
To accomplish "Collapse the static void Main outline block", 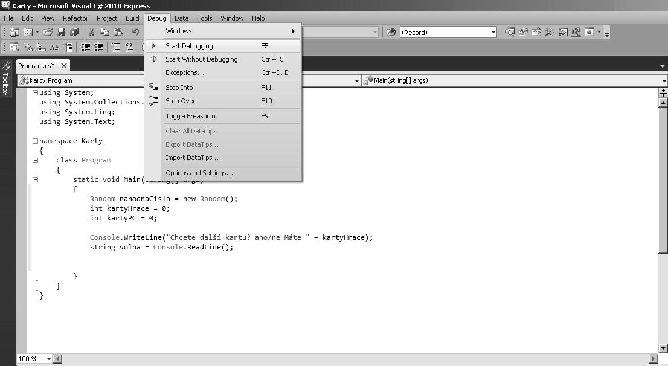I will coord(36,180).
